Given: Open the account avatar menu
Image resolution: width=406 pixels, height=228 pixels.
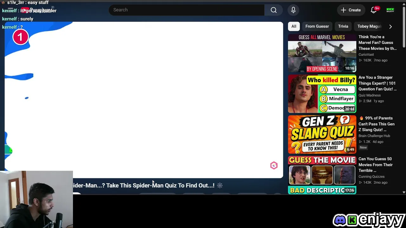Looking at the screenshot, I should [390, 10].
